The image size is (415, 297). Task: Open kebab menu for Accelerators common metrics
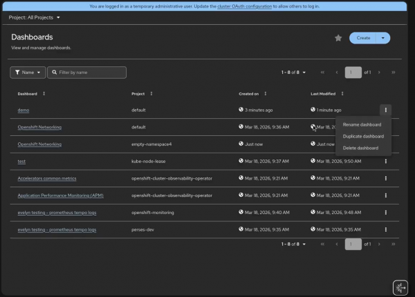pyautogui.click(x=386, y=178)
